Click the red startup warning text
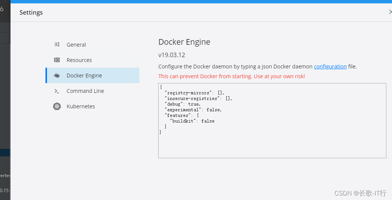The image size is (392, 200). point(232,76)
